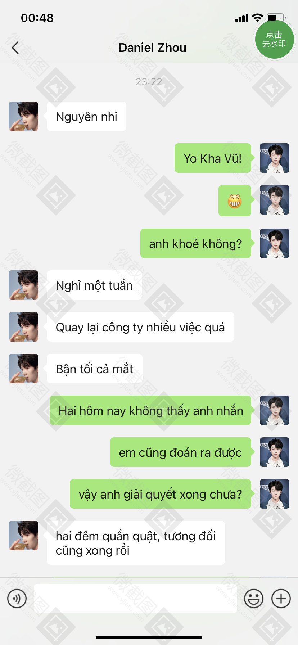This screenshot has height=645, width=298.
Task: Click the message text input field
Action: (x=135, y=599)
